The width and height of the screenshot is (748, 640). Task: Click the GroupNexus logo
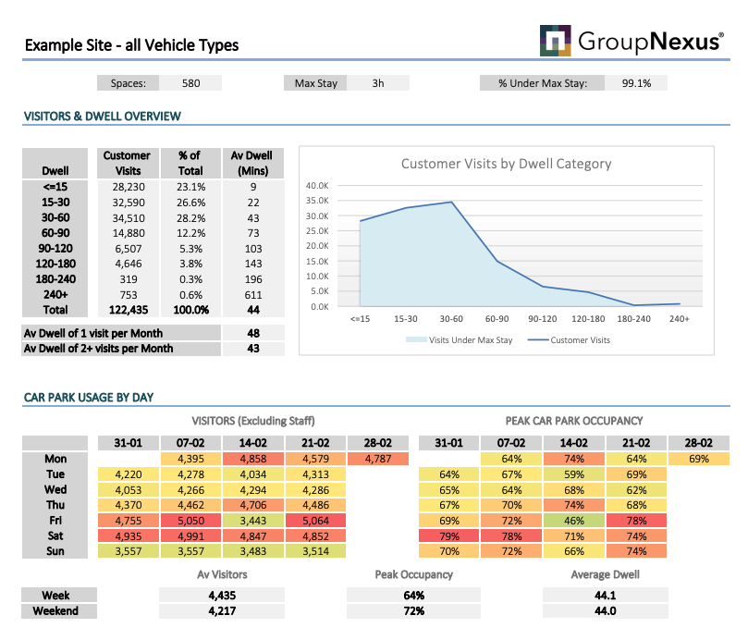click(632, 41)
